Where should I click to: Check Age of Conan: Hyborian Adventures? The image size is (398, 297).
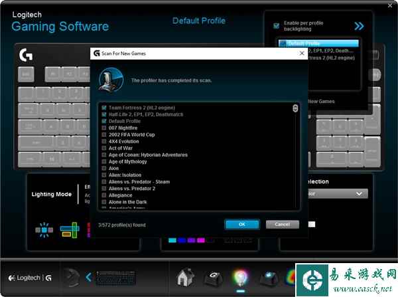pyautogui.click(x=104, y=155)
